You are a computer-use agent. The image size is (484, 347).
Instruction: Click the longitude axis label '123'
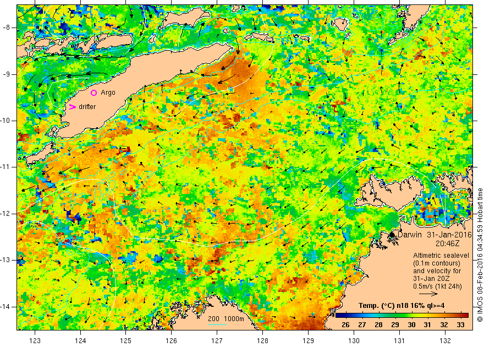(x=35, y=340)
